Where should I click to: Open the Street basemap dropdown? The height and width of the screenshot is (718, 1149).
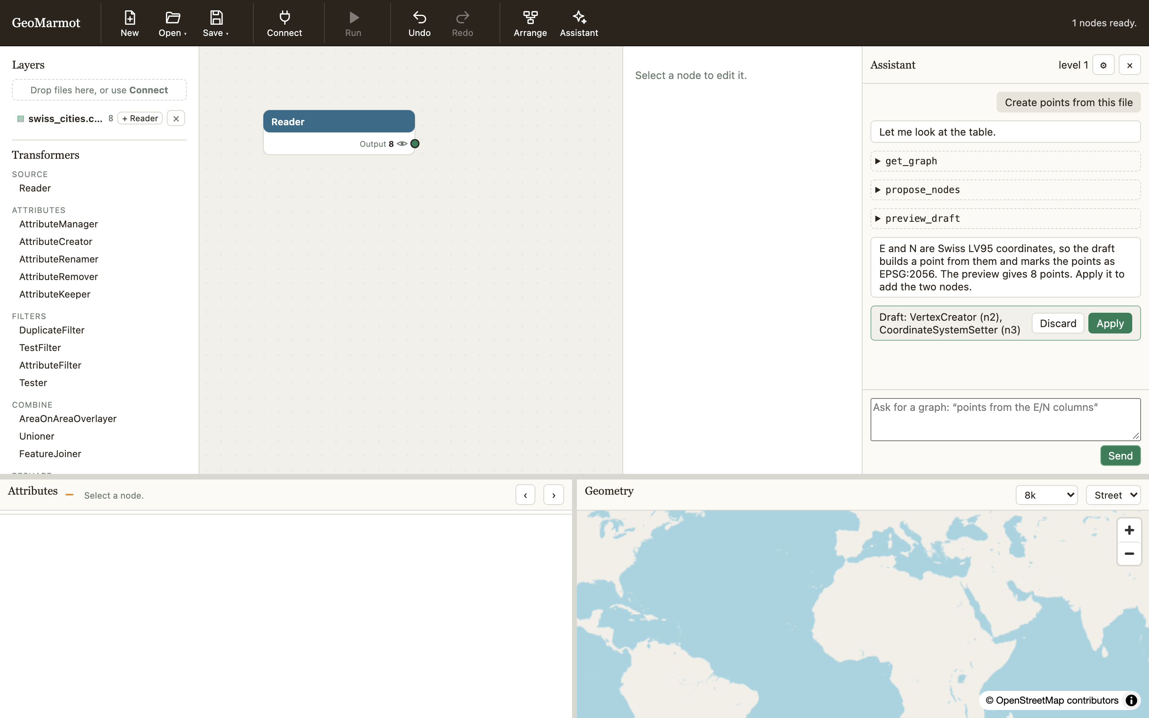[1113, 495]
